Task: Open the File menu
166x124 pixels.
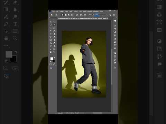Action: pos(54,11)
